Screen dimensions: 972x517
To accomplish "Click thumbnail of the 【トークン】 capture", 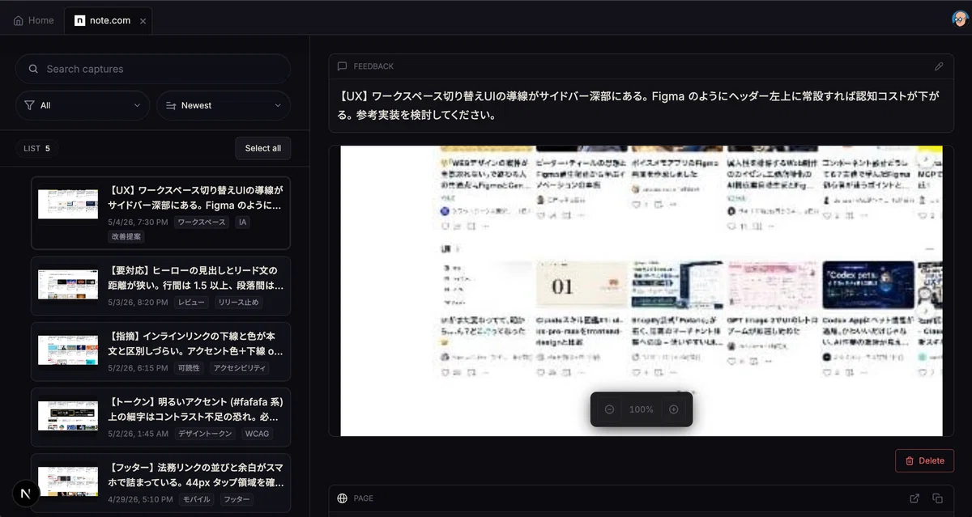I will tap(68, 416).
